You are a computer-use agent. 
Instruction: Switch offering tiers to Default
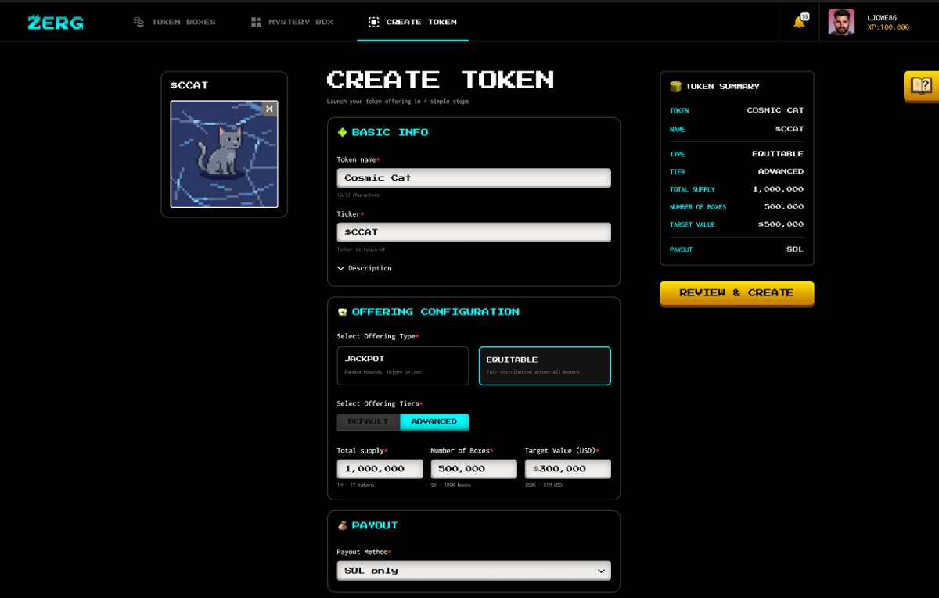tap(369, 421)
